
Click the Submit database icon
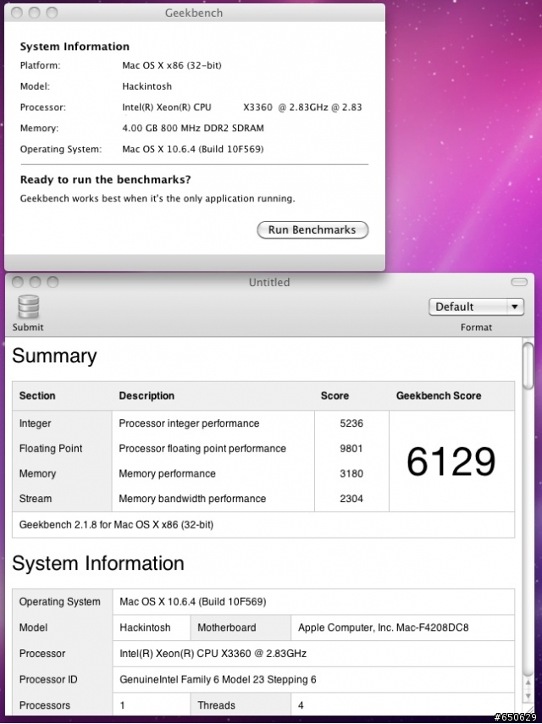click(x=28, y=307)
